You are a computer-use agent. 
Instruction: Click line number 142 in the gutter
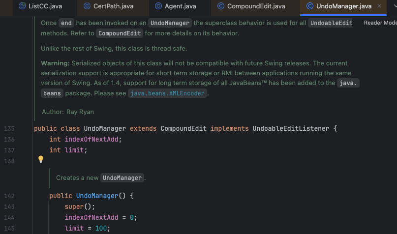(9, 196)
